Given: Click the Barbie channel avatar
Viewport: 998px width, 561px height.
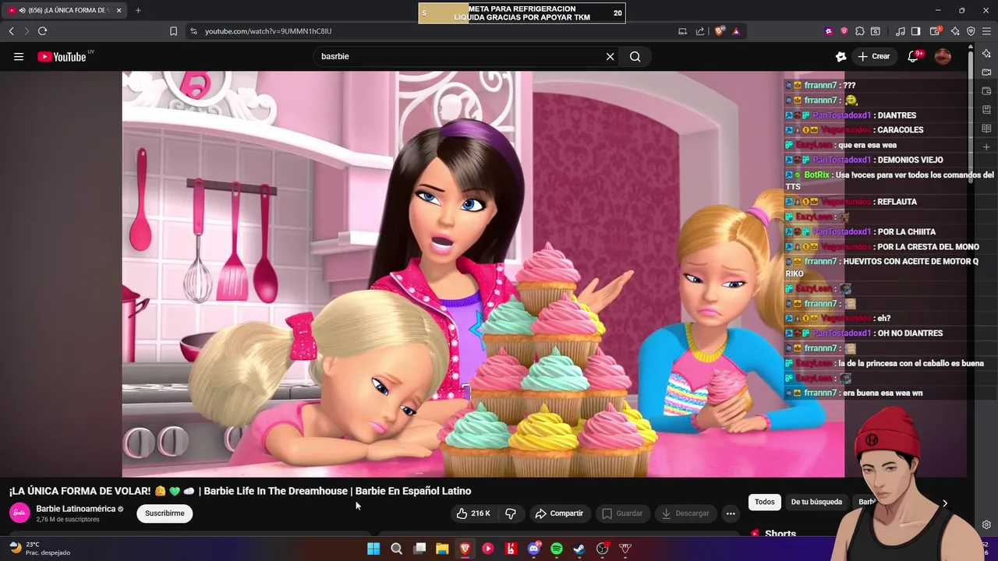Looking at the screenshot, I should [19, 513].
